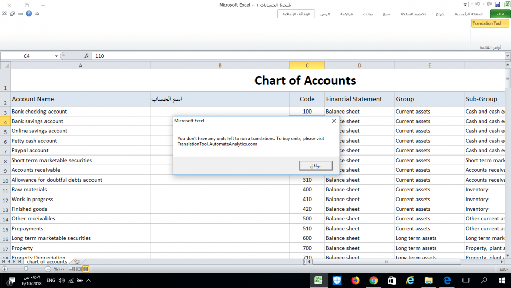Screen dimensions: 511x288
Task: Click the Translation Tool button
Action: point(490,23)
